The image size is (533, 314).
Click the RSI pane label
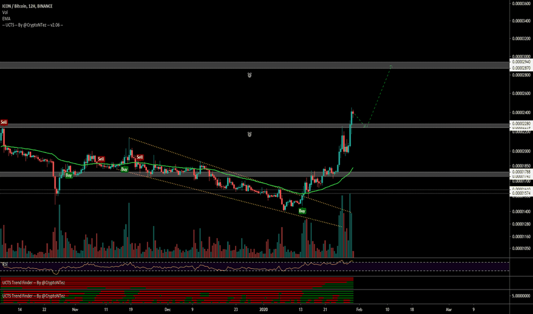(5, 264)
